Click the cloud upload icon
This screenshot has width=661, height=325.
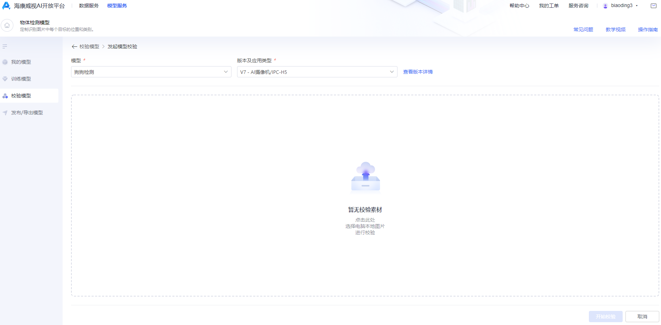pyautogui.click(x=366, y=177)
